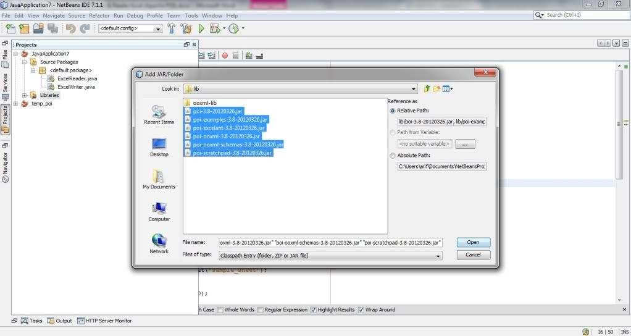Image resolution: width=631 pixels, height=336 pixels.
Task: Go to Network shortcut in file dialog
Action: point(159,244)
